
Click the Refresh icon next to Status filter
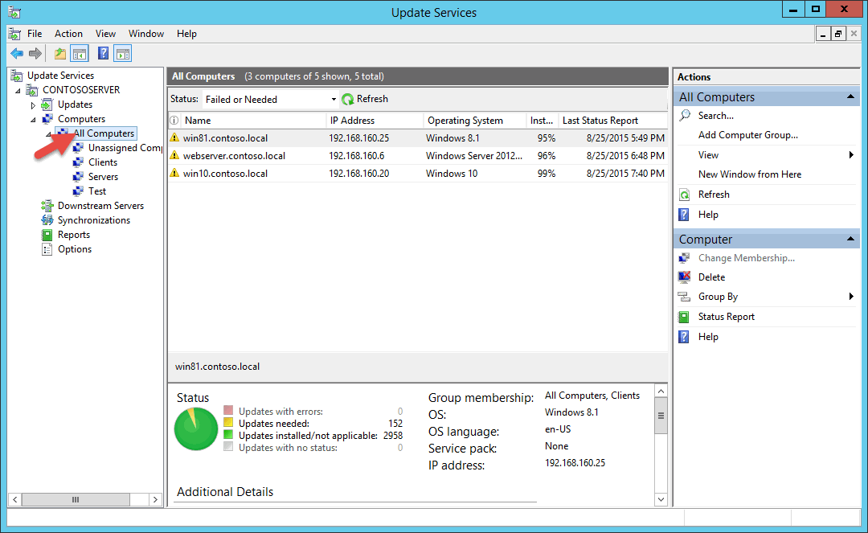pyautogui.click(x=348, y=99)
